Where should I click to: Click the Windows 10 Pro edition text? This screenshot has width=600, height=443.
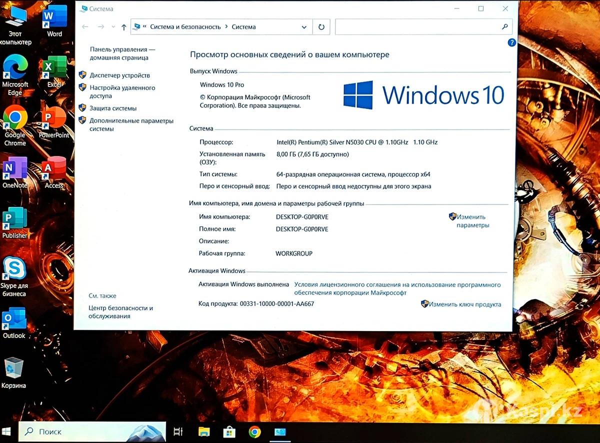pos(222,85)
